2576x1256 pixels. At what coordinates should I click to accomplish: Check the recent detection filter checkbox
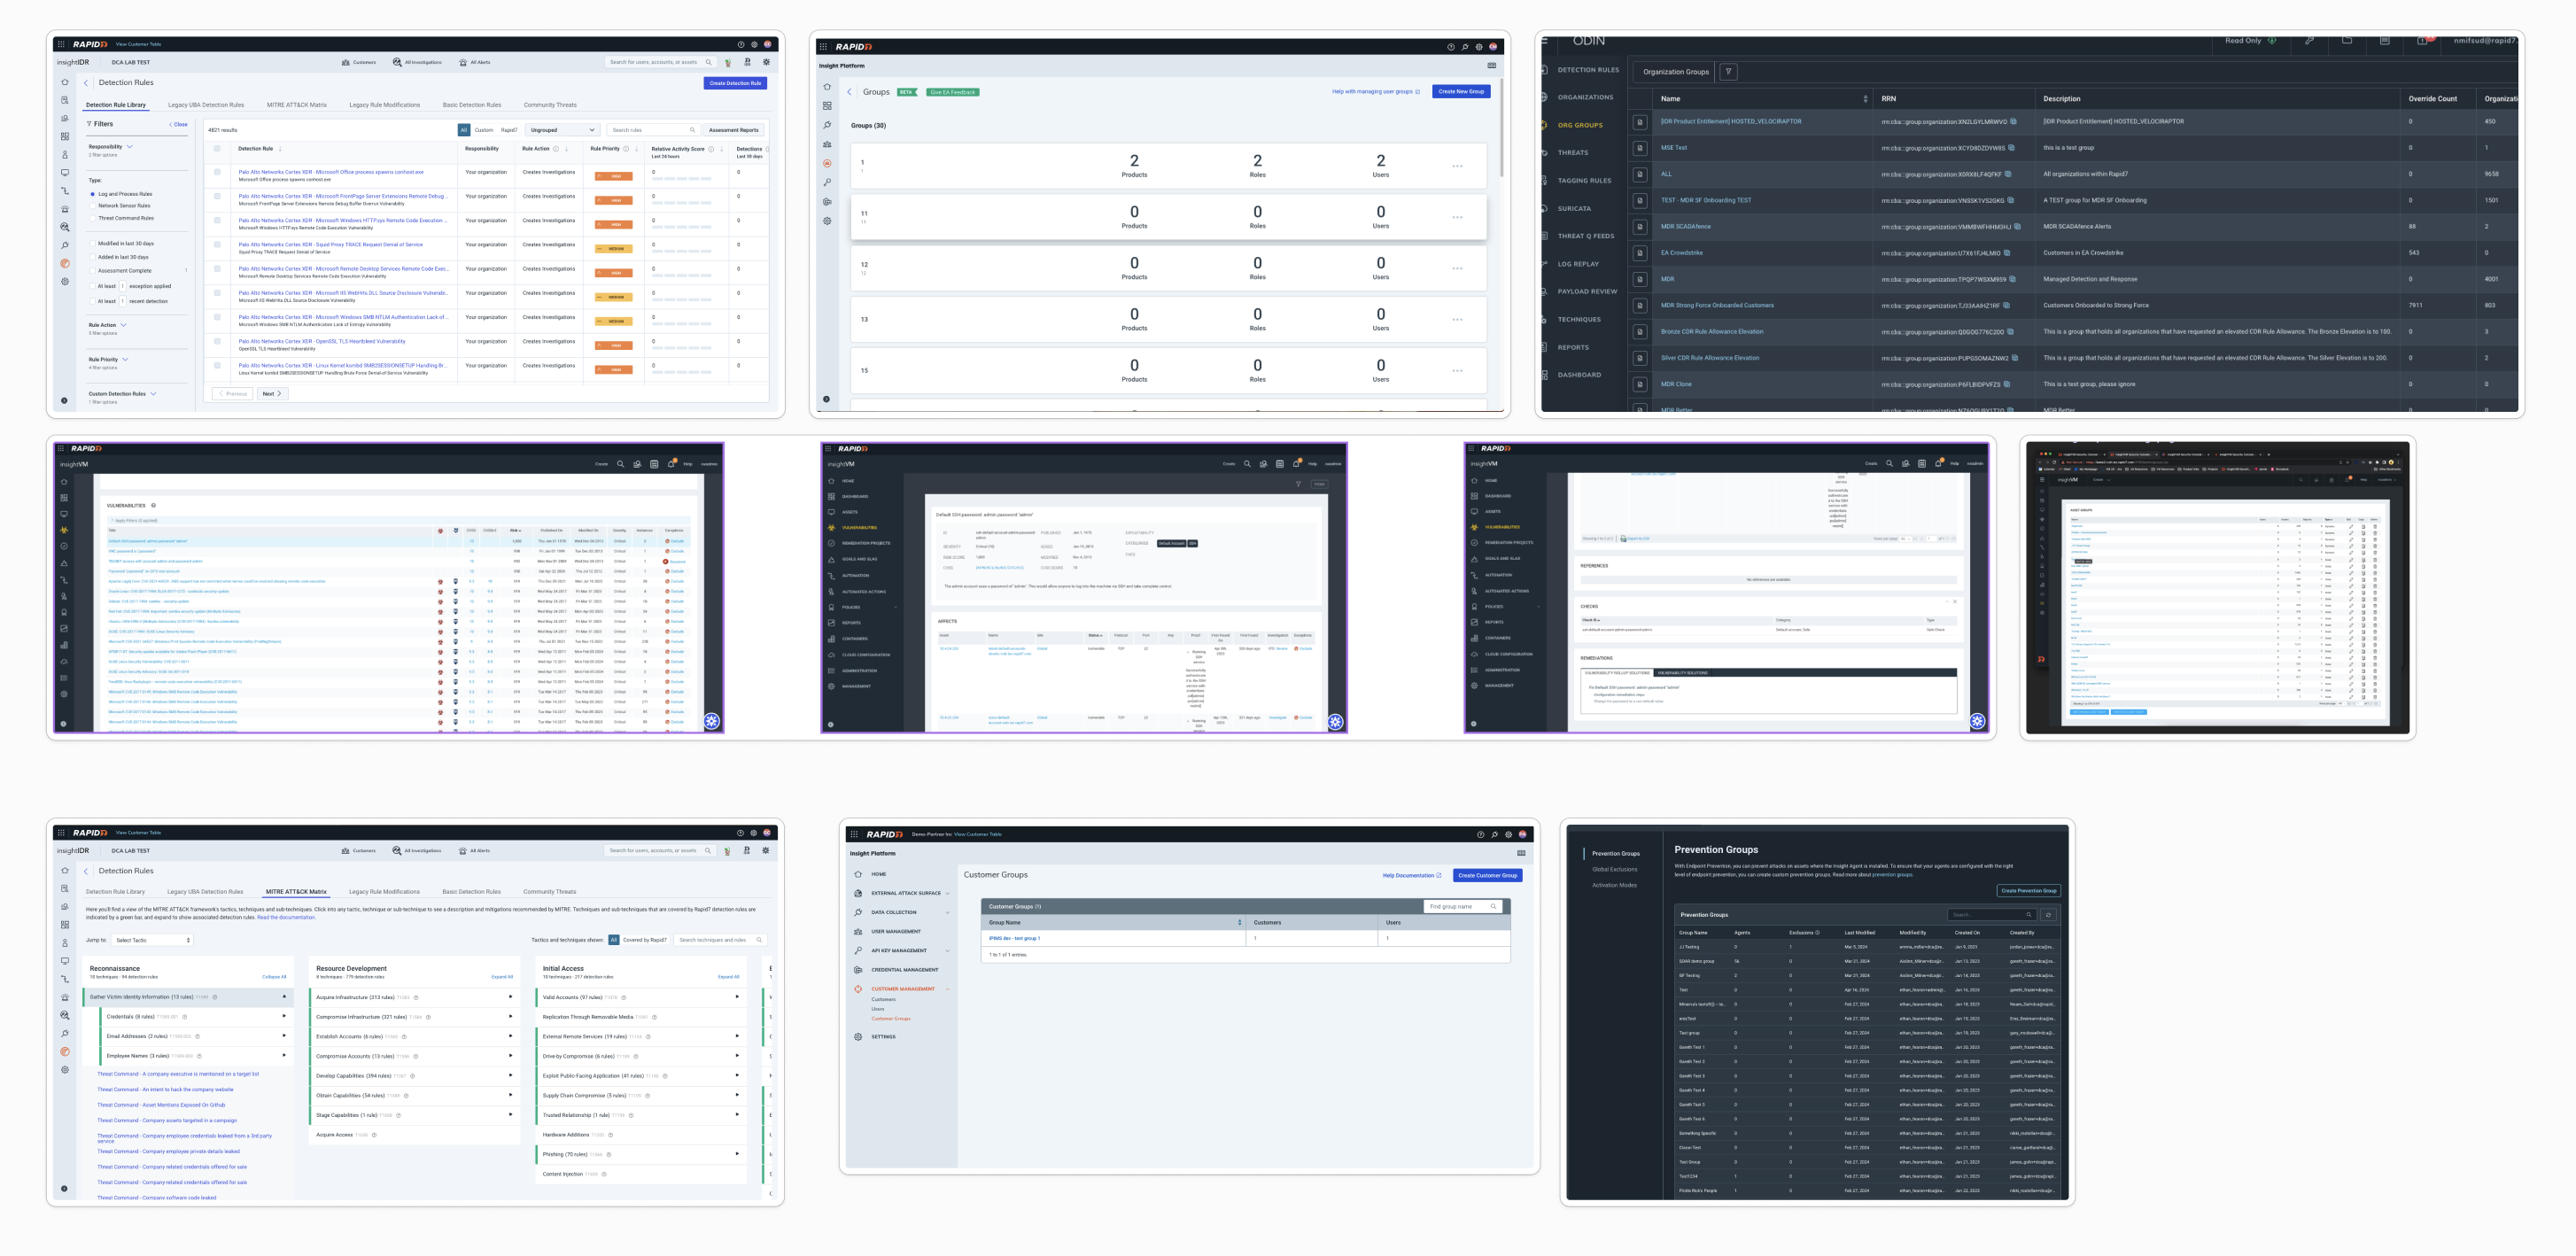pyautogui.click(x=93, y=301)
